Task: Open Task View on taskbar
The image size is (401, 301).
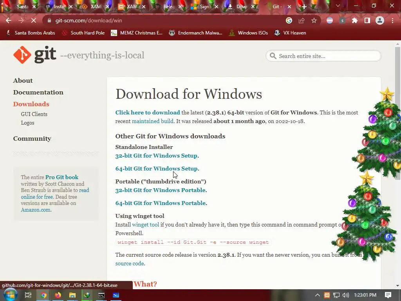Action: click(x=28, y=295)
